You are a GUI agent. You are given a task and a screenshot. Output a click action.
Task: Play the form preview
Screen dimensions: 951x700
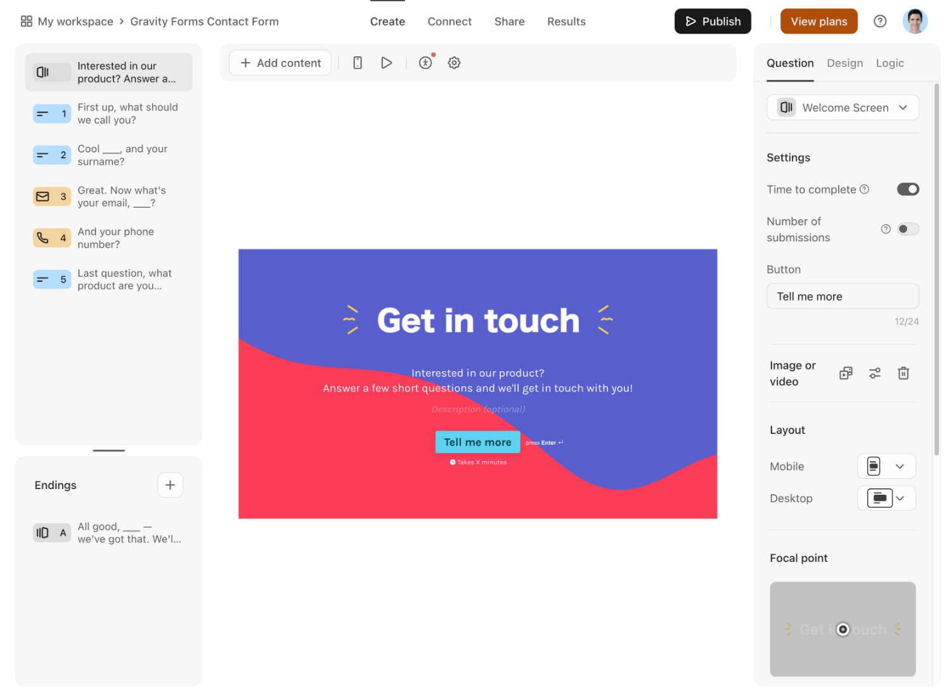pos(386,63)
